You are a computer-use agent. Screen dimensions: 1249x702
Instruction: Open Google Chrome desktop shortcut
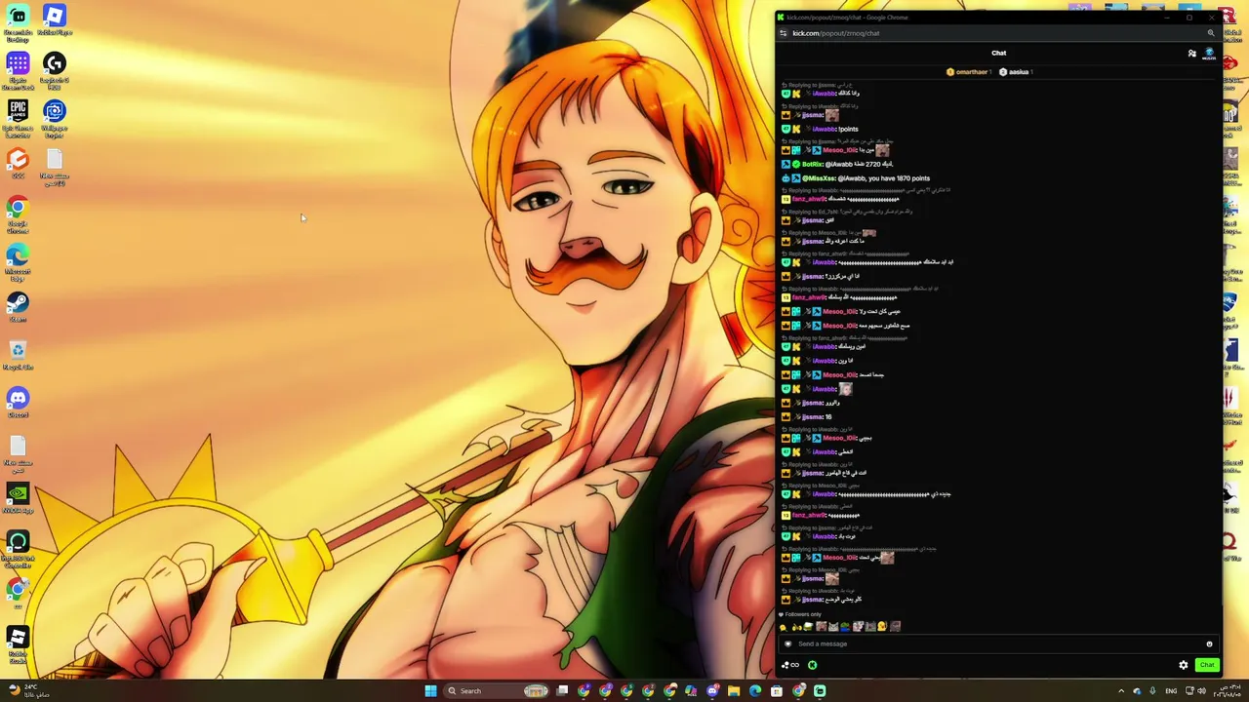point(18,214)
